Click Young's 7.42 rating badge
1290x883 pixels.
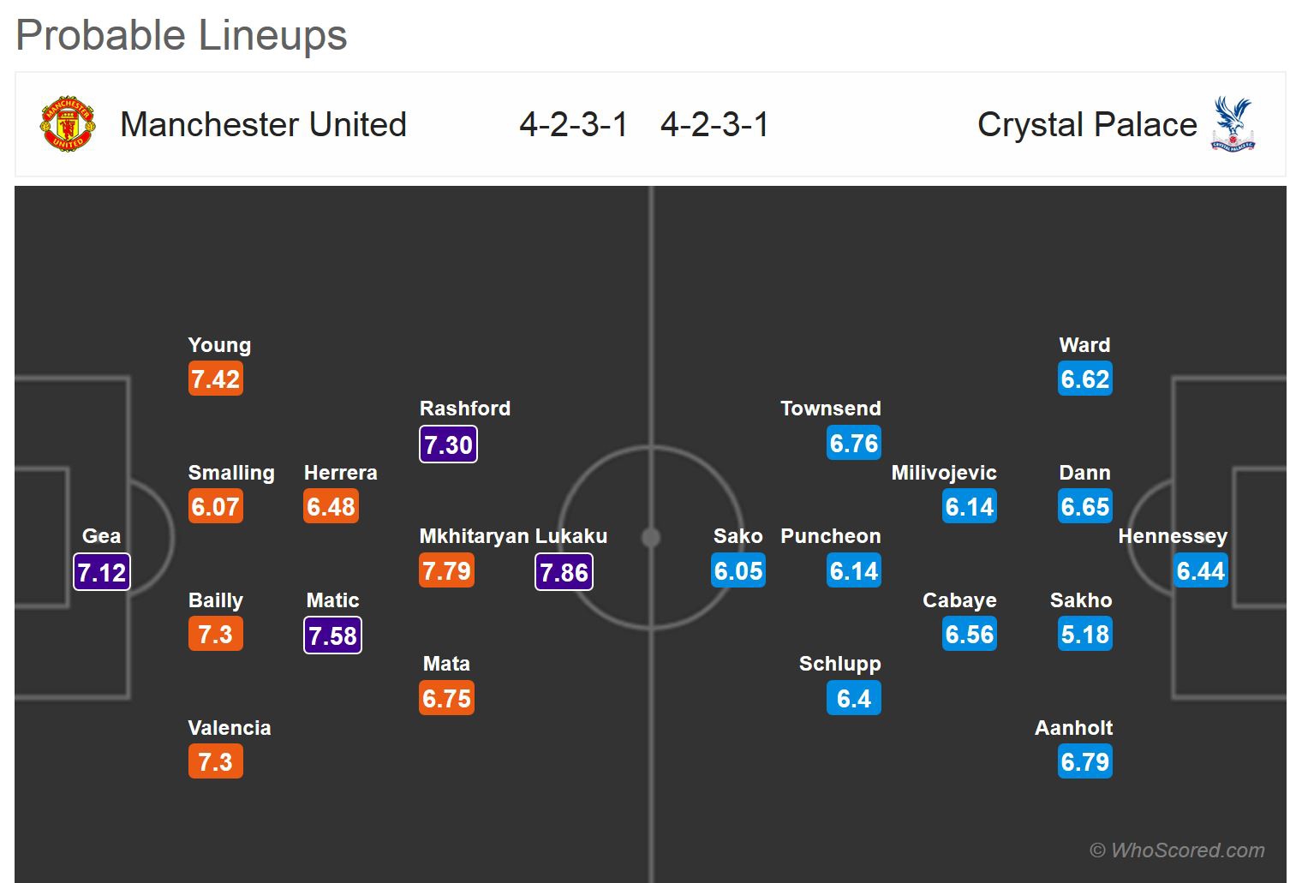(216, 379)
